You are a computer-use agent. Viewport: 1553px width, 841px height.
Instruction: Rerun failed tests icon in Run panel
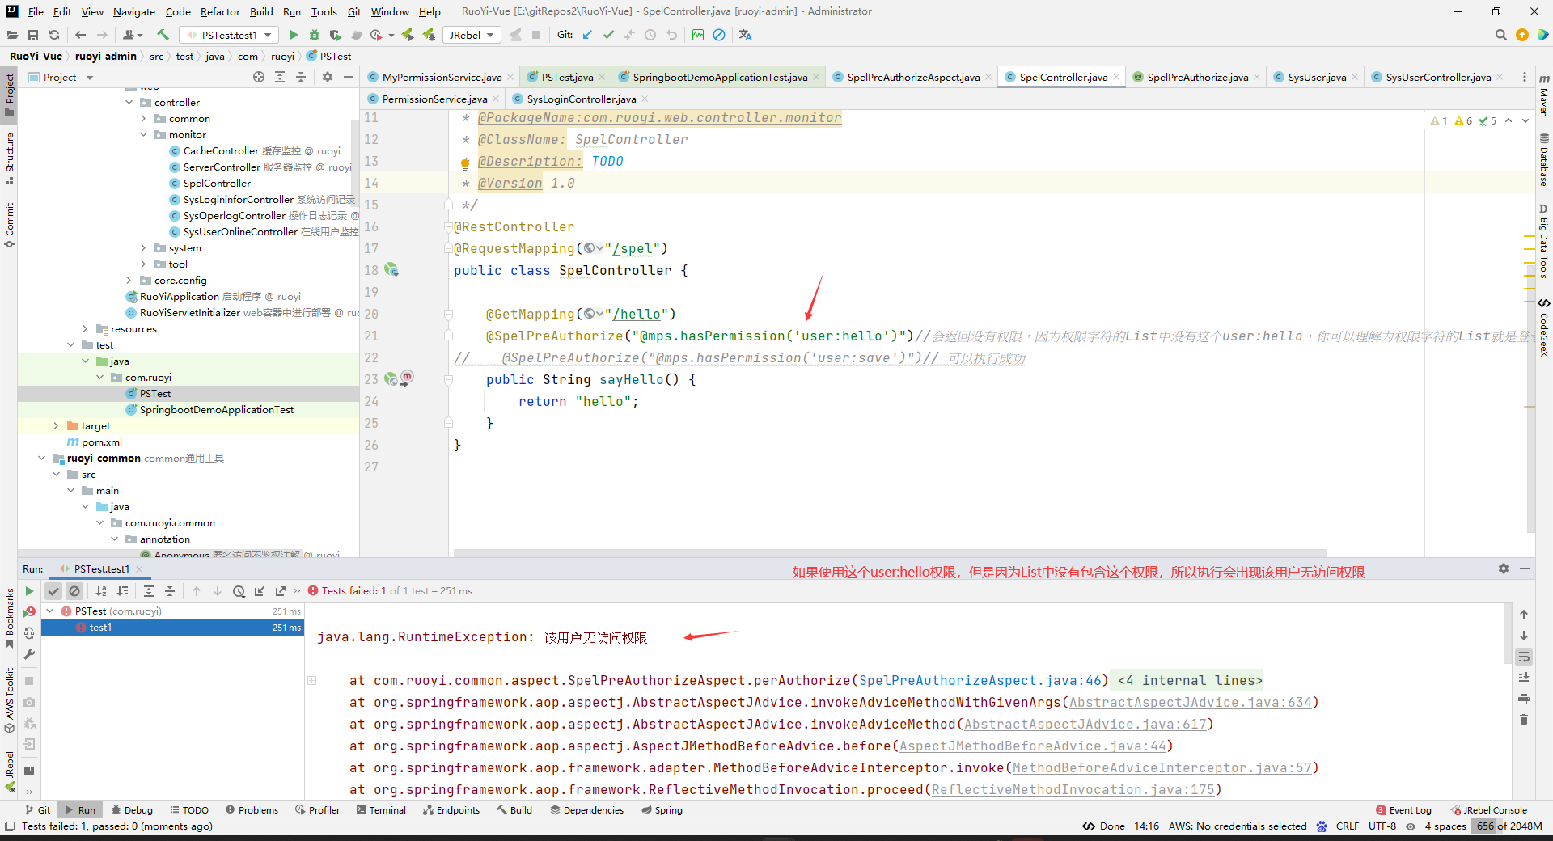pos(30,612)
